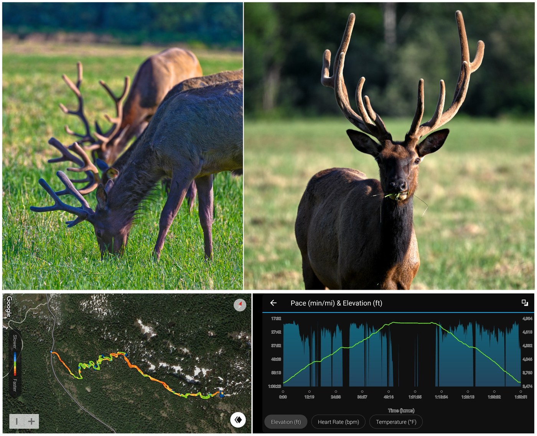Expand chart with the top-right overlay icon
The height and width of the screenshot is (436, 537).
tap(525, 303)
